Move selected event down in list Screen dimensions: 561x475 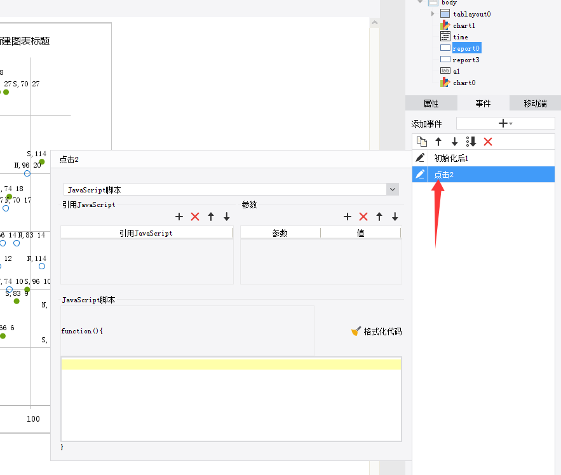[x=455, y=142]
